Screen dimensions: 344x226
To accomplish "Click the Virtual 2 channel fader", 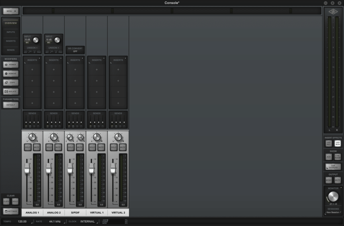I will pos(113,168).
